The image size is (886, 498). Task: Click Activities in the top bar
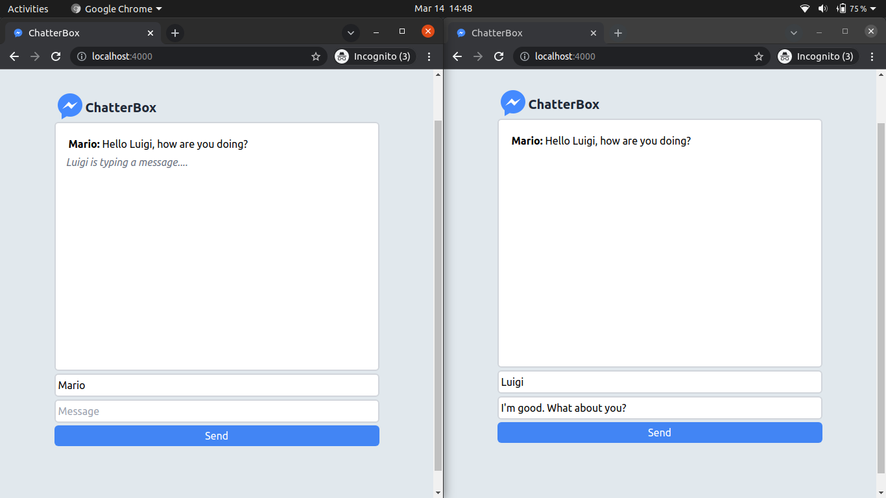click(28, 8)
